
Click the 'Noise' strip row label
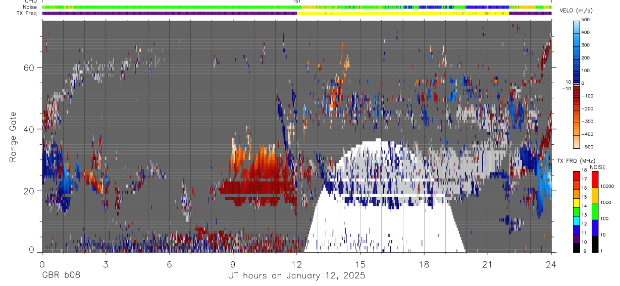click(x=30, y=8)
